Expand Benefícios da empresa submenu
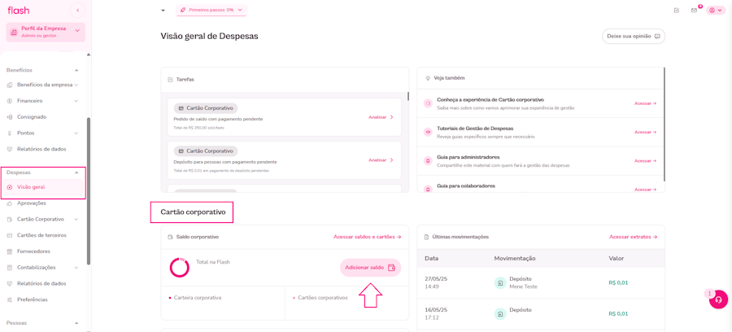732x332 pixels. click(76, 85)
